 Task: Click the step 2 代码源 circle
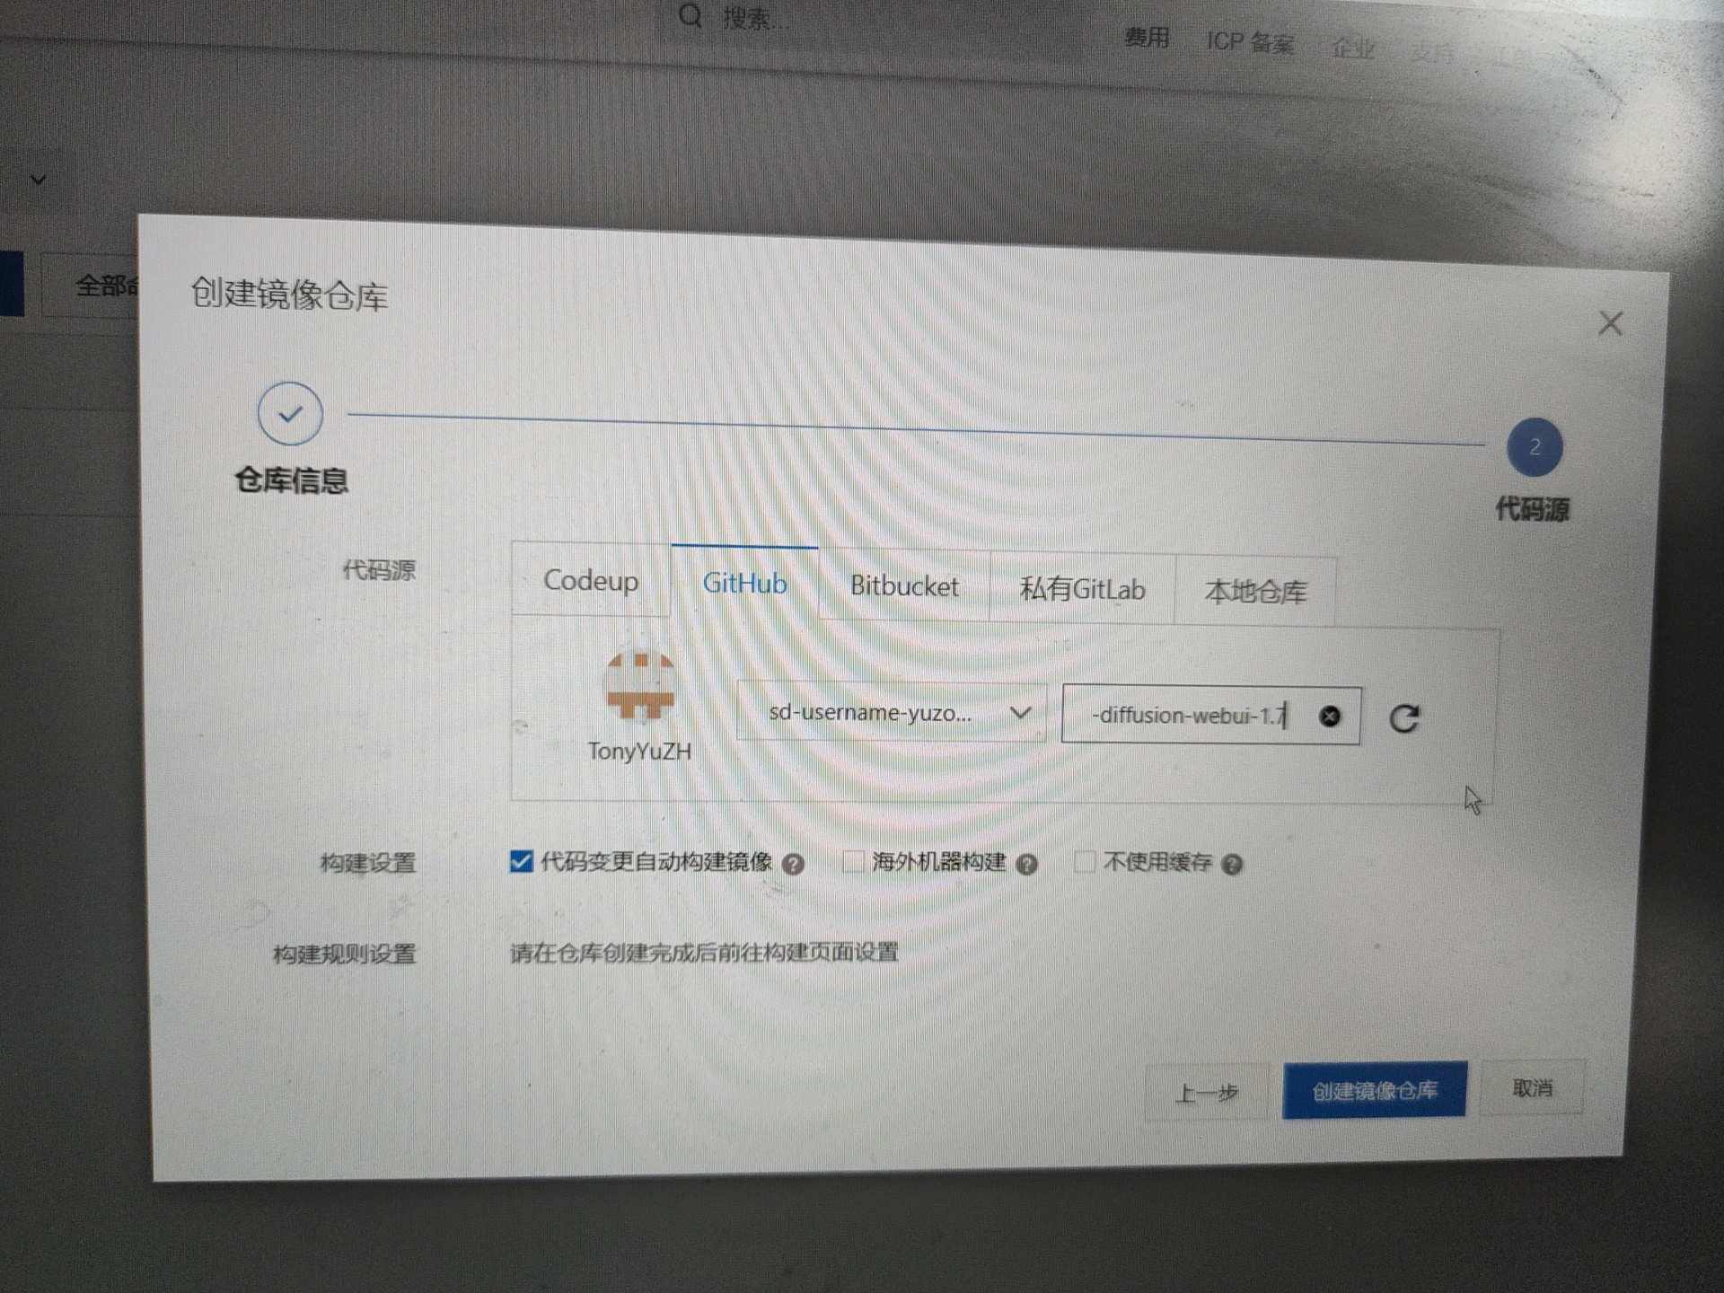tap(1534, 447)
